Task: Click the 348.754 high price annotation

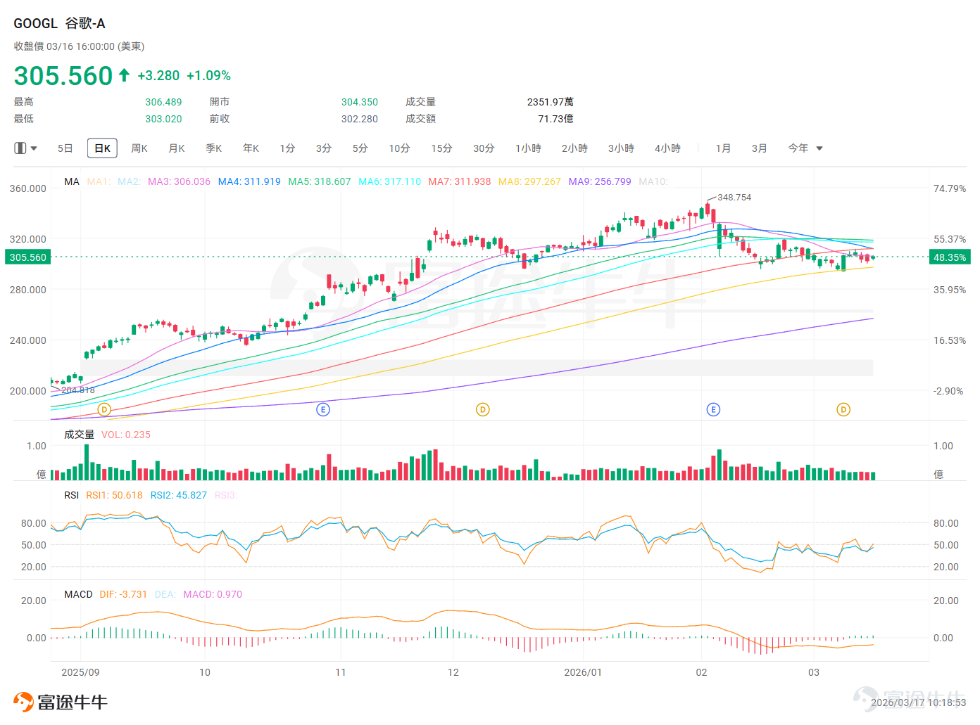Action: point(734,198)
